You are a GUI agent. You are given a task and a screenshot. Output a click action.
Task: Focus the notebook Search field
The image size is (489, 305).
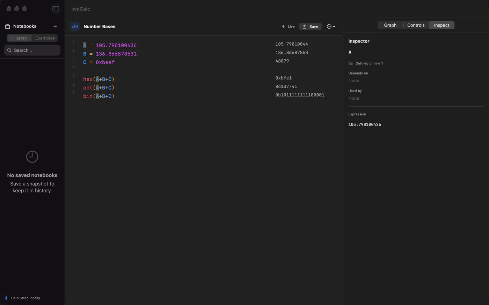pyautogui.click(x=32, y=50)
